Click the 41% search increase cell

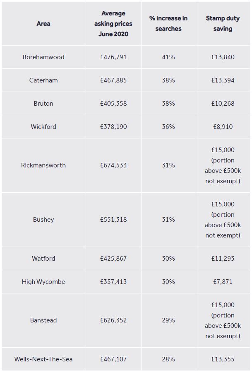[168, 57]
